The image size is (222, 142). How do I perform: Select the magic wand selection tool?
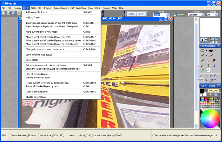click(x=216, y=80)
